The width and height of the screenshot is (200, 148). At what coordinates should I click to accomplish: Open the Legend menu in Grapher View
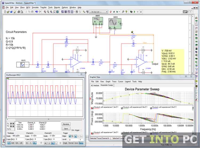(128, 82)
